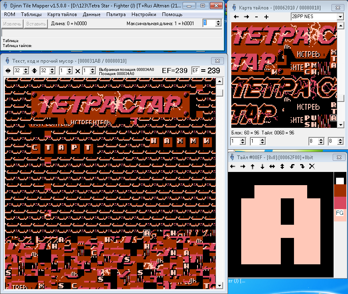The width and height of the screenshot is (348, 294).
Task: Click the horizontal width arrows icon
Action: coord(8,71)
